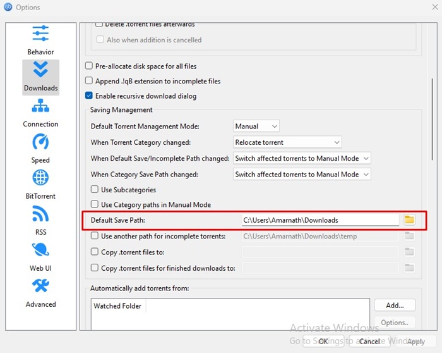This screenshot has height=353, width=442.
Task: Open When Default Save/Incomplete Path changed dropdown
Action: [302, 158]
